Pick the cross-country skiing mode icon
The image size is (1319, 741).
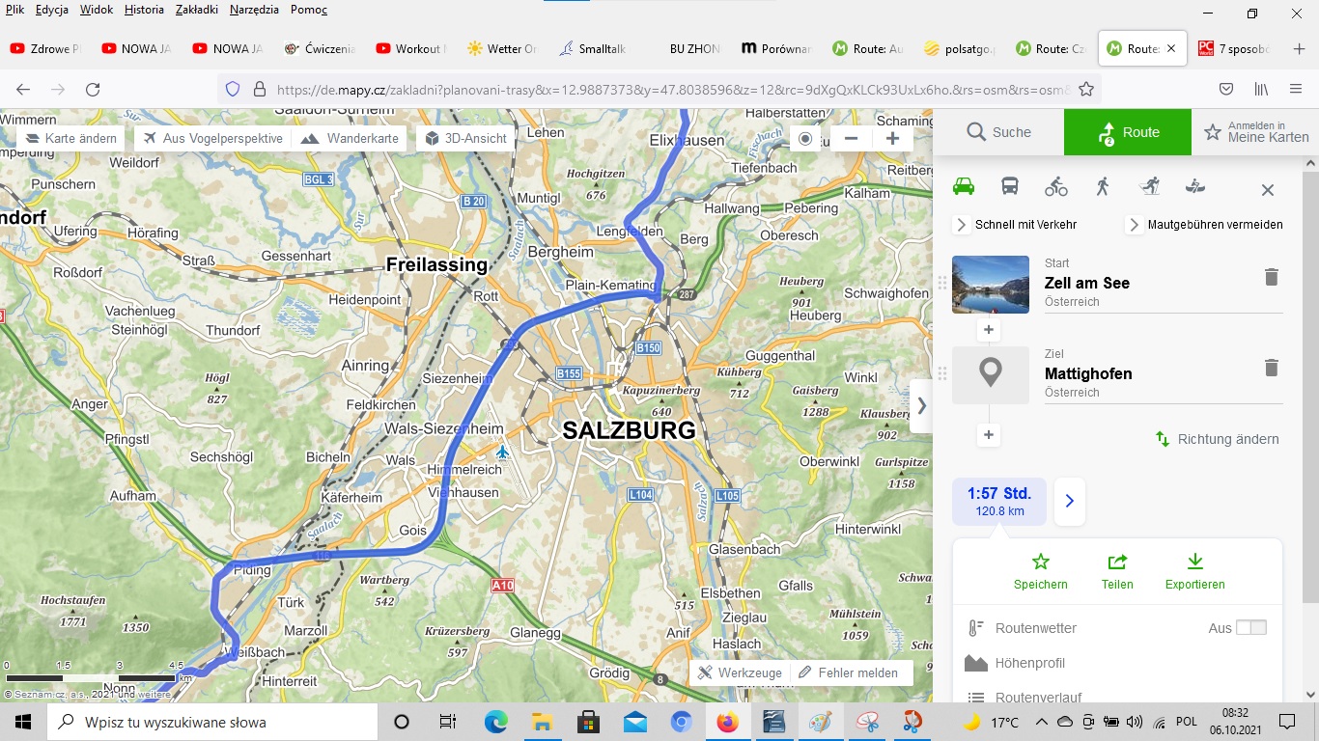point(1148,187)
